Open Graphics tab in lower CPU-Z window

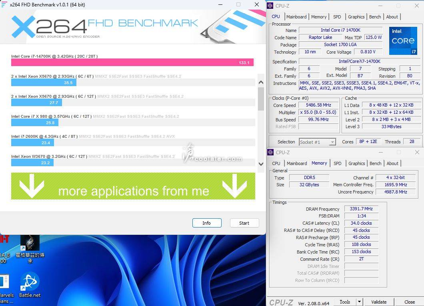(x=356, y=163)
